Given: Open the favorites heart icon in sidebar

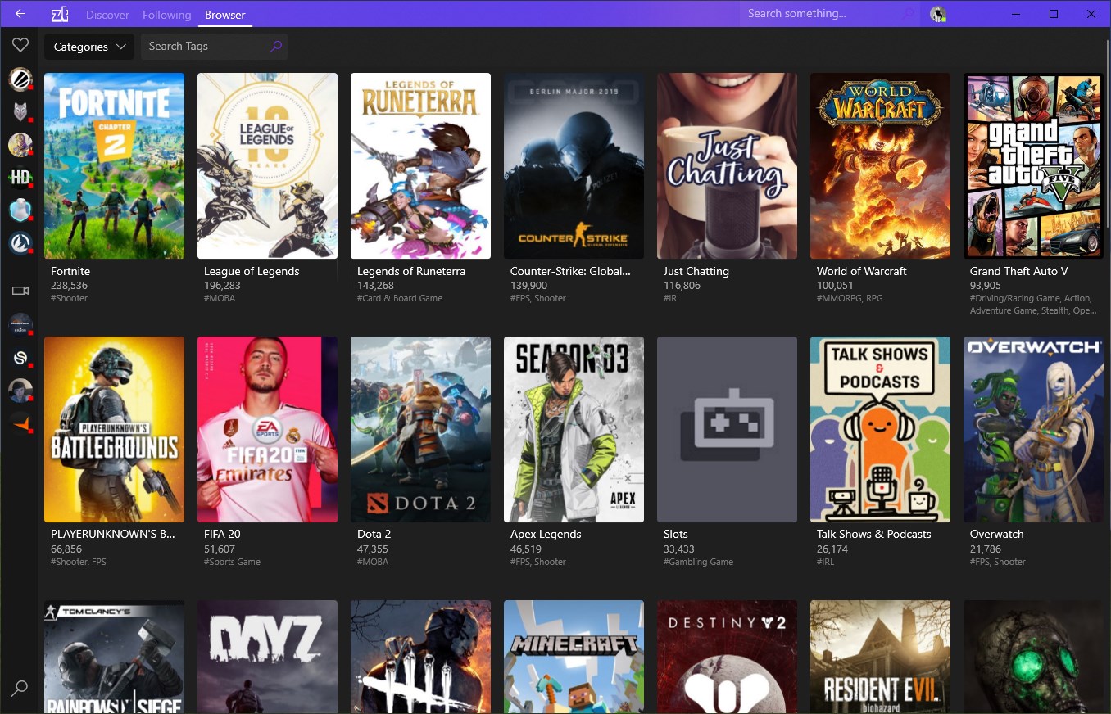Looking at the screenshot, I should point(20,46).
